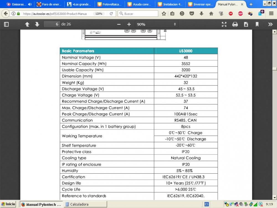Switch PDF to presentation mode
The height and width of the screenshot is (208, 277).
(224, 24)
